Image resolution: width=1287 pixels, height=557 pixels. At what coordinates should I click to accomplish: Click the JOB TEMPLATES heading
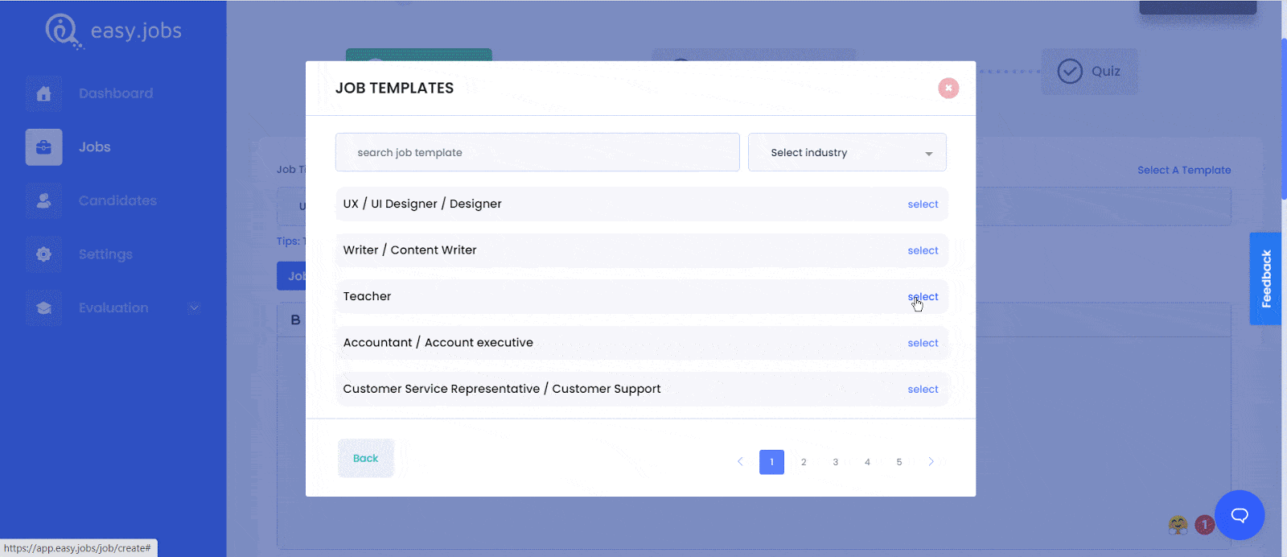[394, 89]
